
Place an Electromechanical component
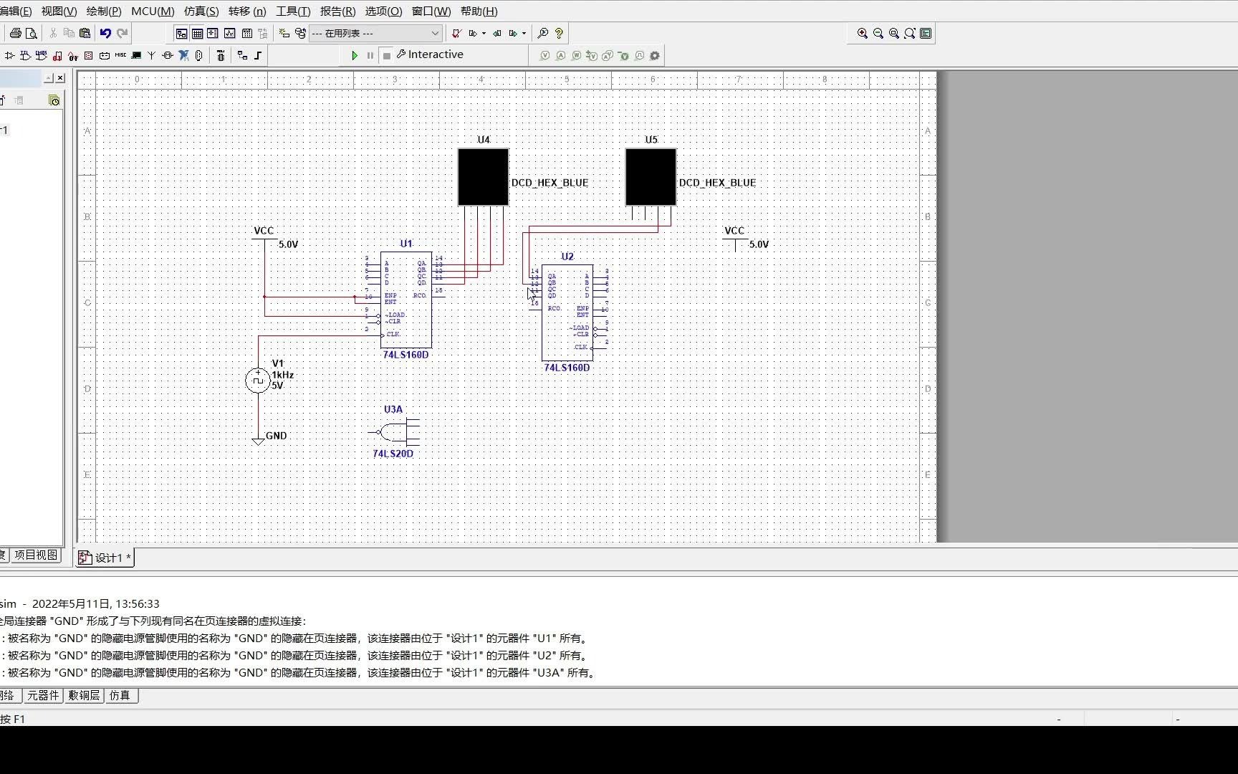point(167,55)
